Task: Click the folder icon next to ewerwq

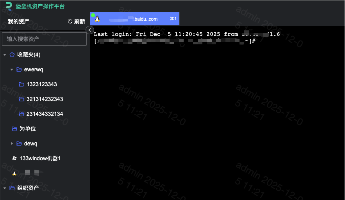Action: click(x=19, y=70)
